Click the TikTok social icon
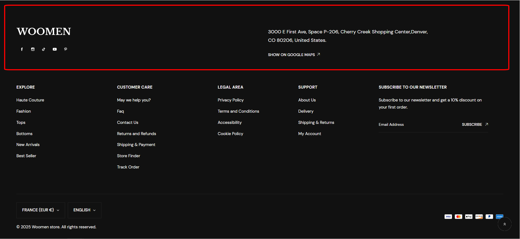This screenshot has height=239, width=520. pos(44,49)
